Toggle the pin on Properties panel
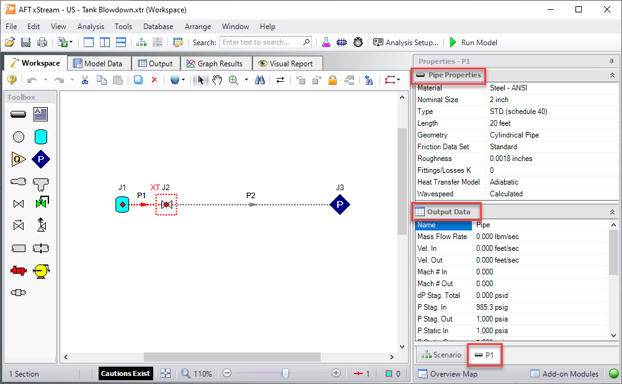Viewport: 622px width, 384px height. [611, 61]
